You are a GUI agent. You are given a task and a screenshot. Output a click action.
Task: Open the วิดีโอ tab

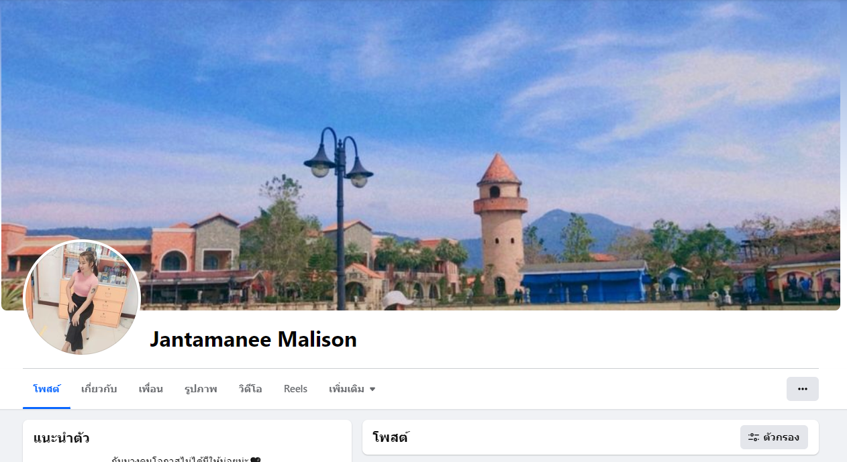(250, 389)
